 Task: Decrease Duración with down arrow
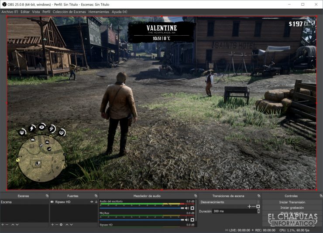click(258, 213)
